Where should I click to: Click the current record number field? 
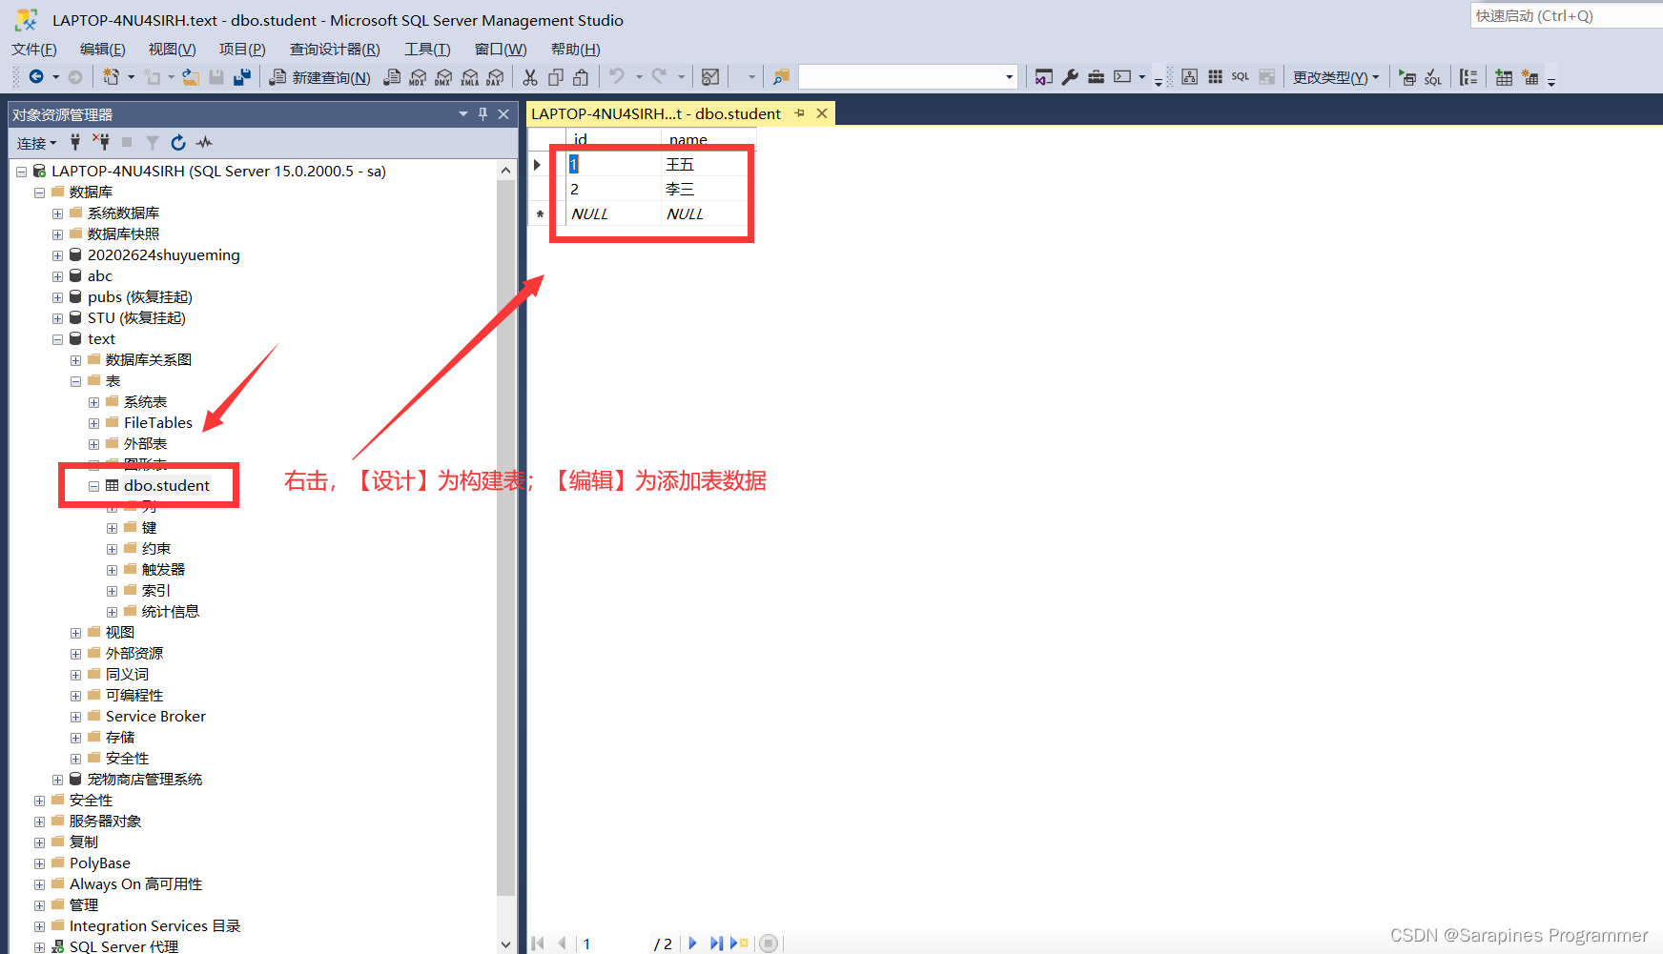pos(614,944)
